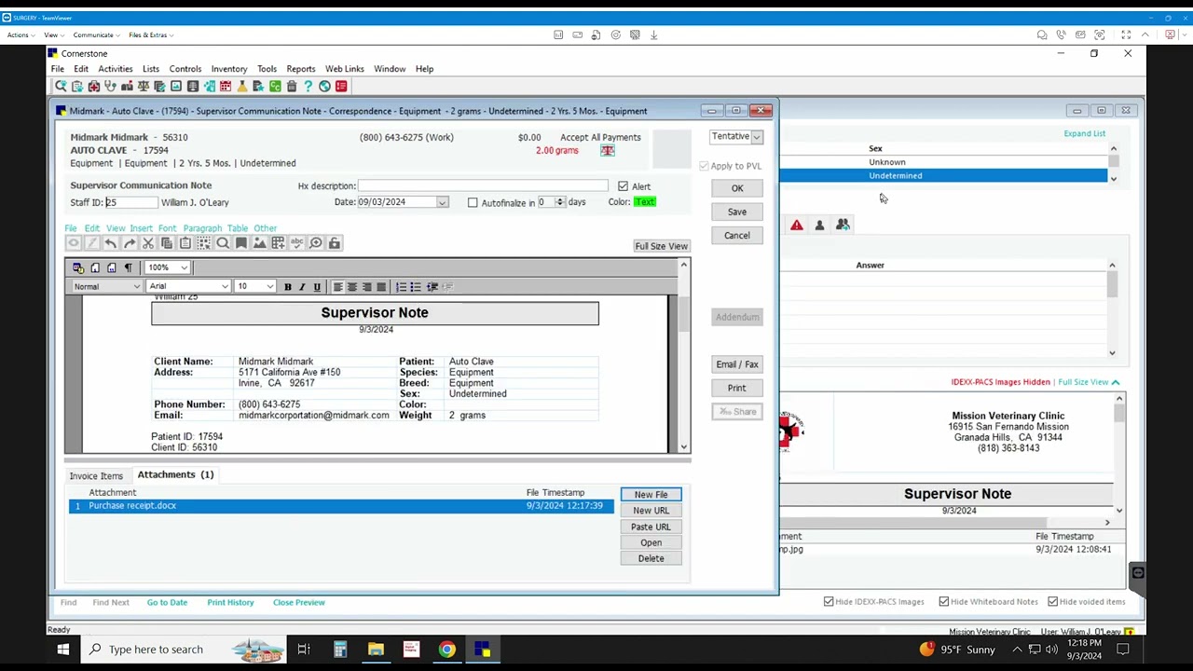Viewport: 1193px width, 671px height.
Task: Click the red alert triangle in Patient window
Action: click(797, 226)
